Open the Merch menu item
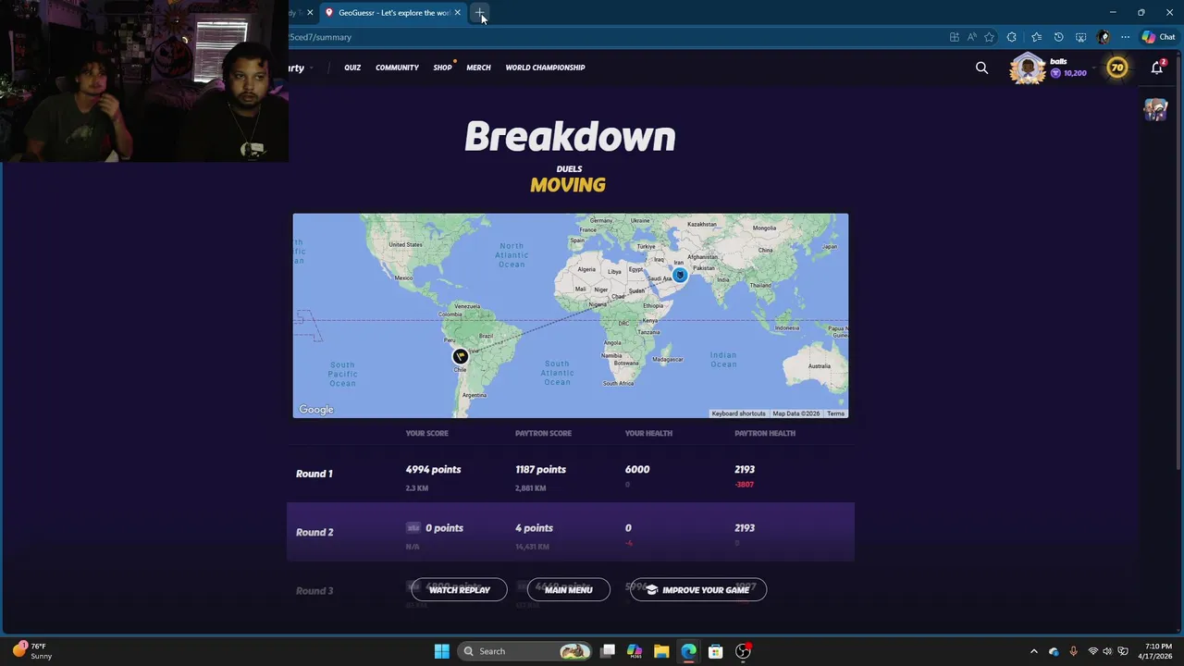1184x666 pixels. coord(478,68)
